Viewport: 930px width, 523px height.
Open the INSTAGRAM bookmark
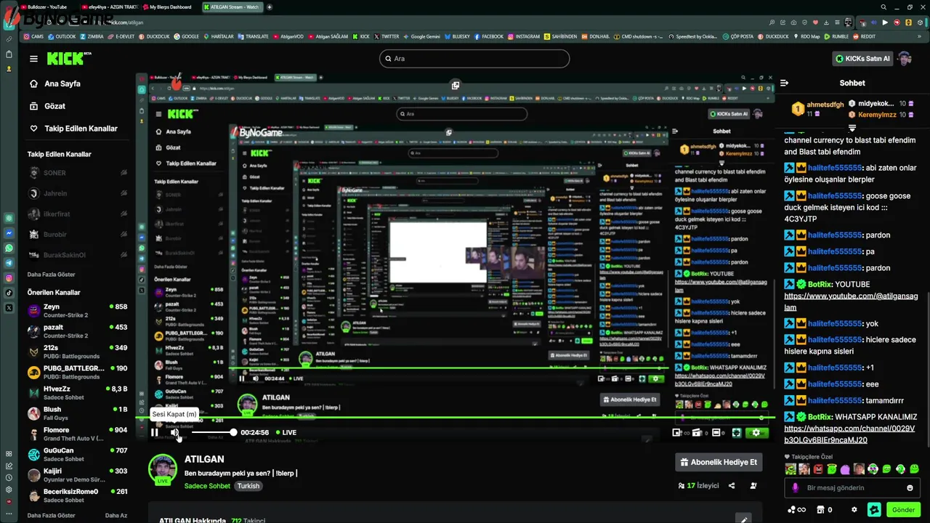[524, 36]
